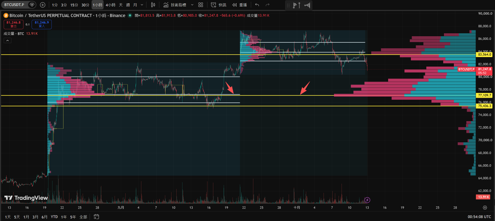
Task: Click the undo arrow
Action: [257, 5]
